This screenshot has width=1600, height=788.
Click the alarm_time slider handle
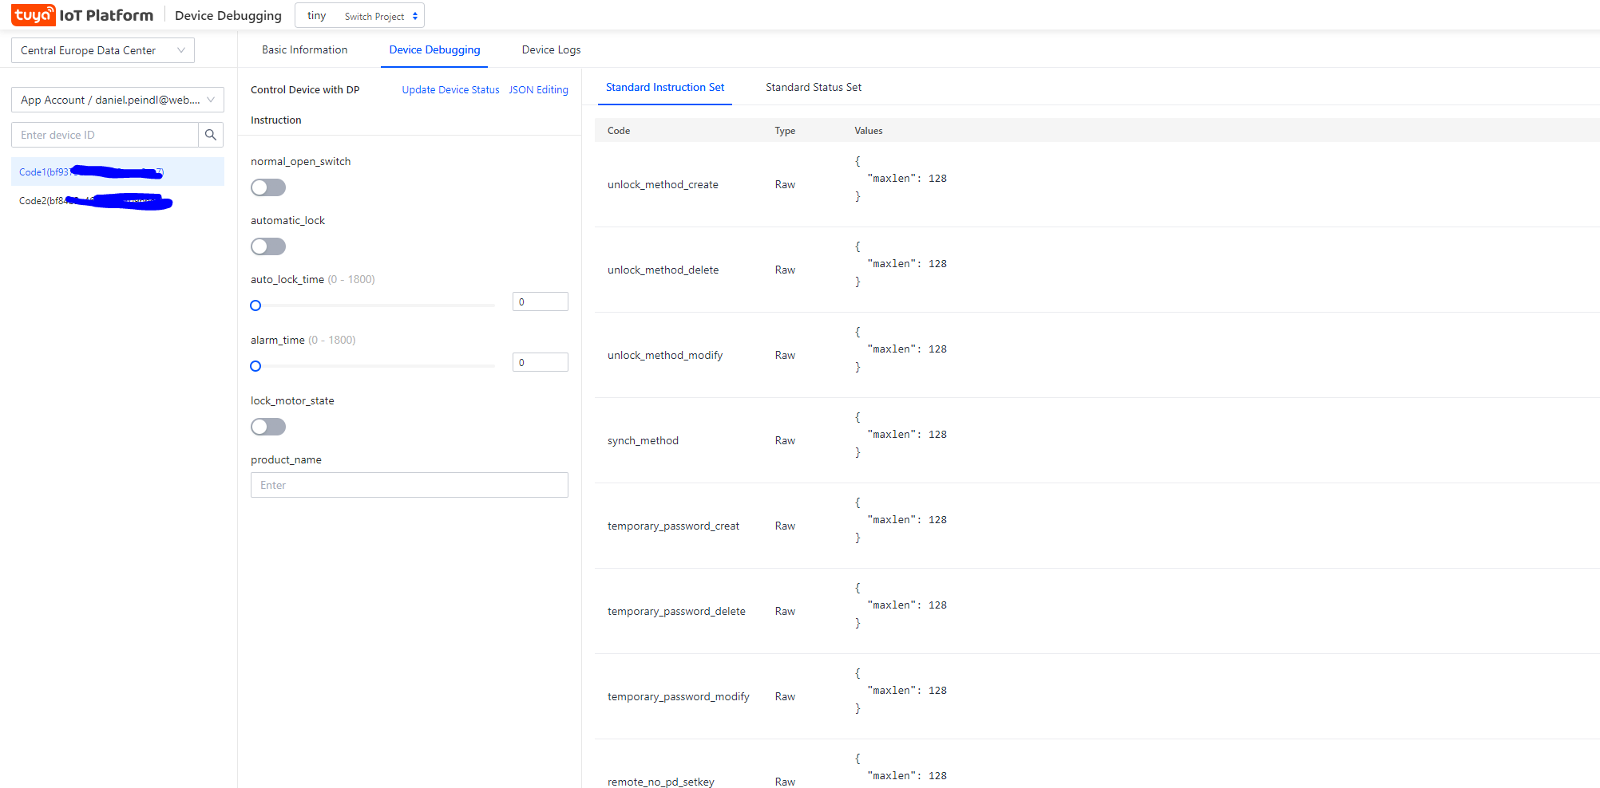pos(255,366)
